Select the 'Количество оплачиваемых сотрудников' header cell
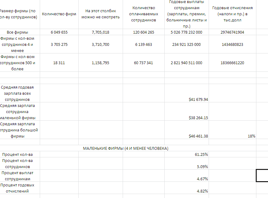This screenshot has width=268, height=198. point(143,14)
